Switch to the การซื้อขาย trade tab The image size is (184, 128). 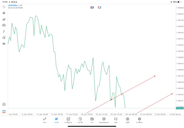coord(68,120)
